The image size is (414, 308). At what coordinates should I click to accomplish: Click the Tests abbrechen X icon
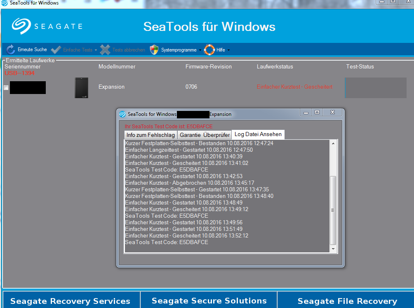click(x=105, y=49)
